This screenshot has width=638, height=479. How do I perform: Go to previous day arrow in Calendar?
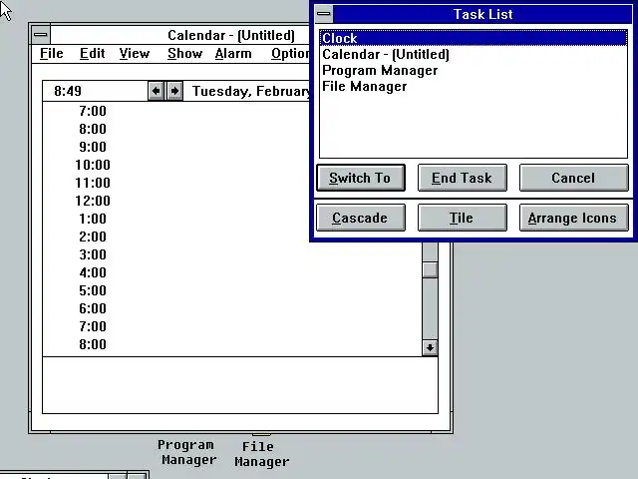(156, 91)
